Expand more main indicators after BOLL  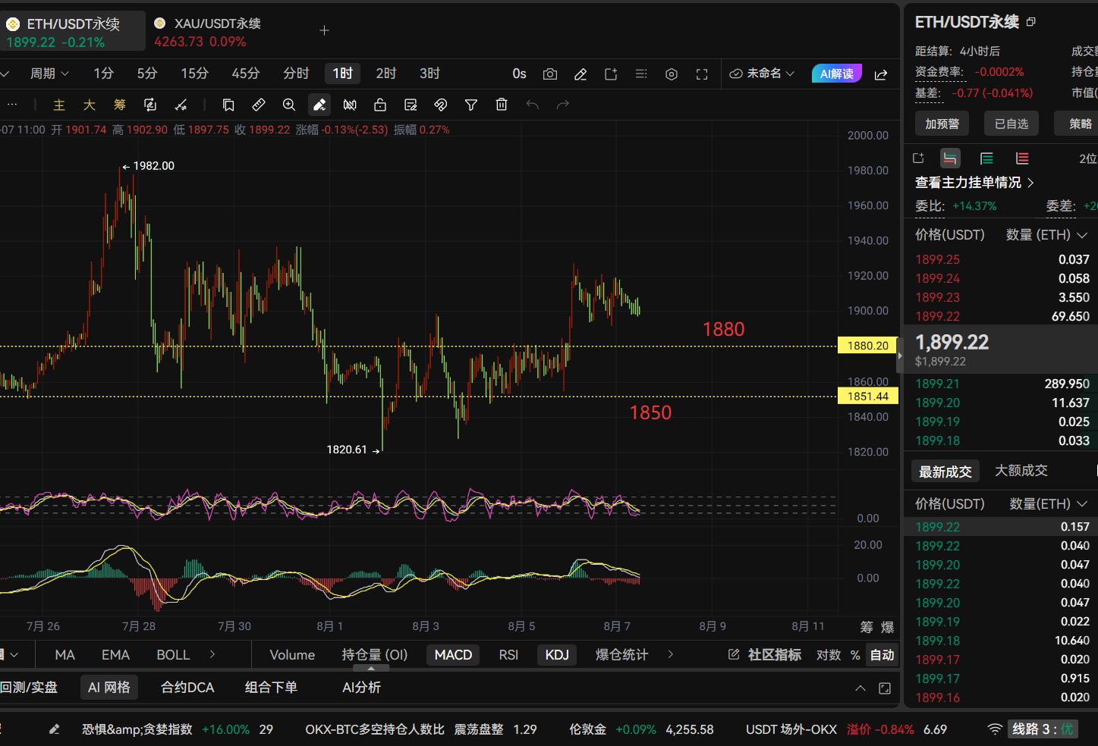tap(212, 654)
